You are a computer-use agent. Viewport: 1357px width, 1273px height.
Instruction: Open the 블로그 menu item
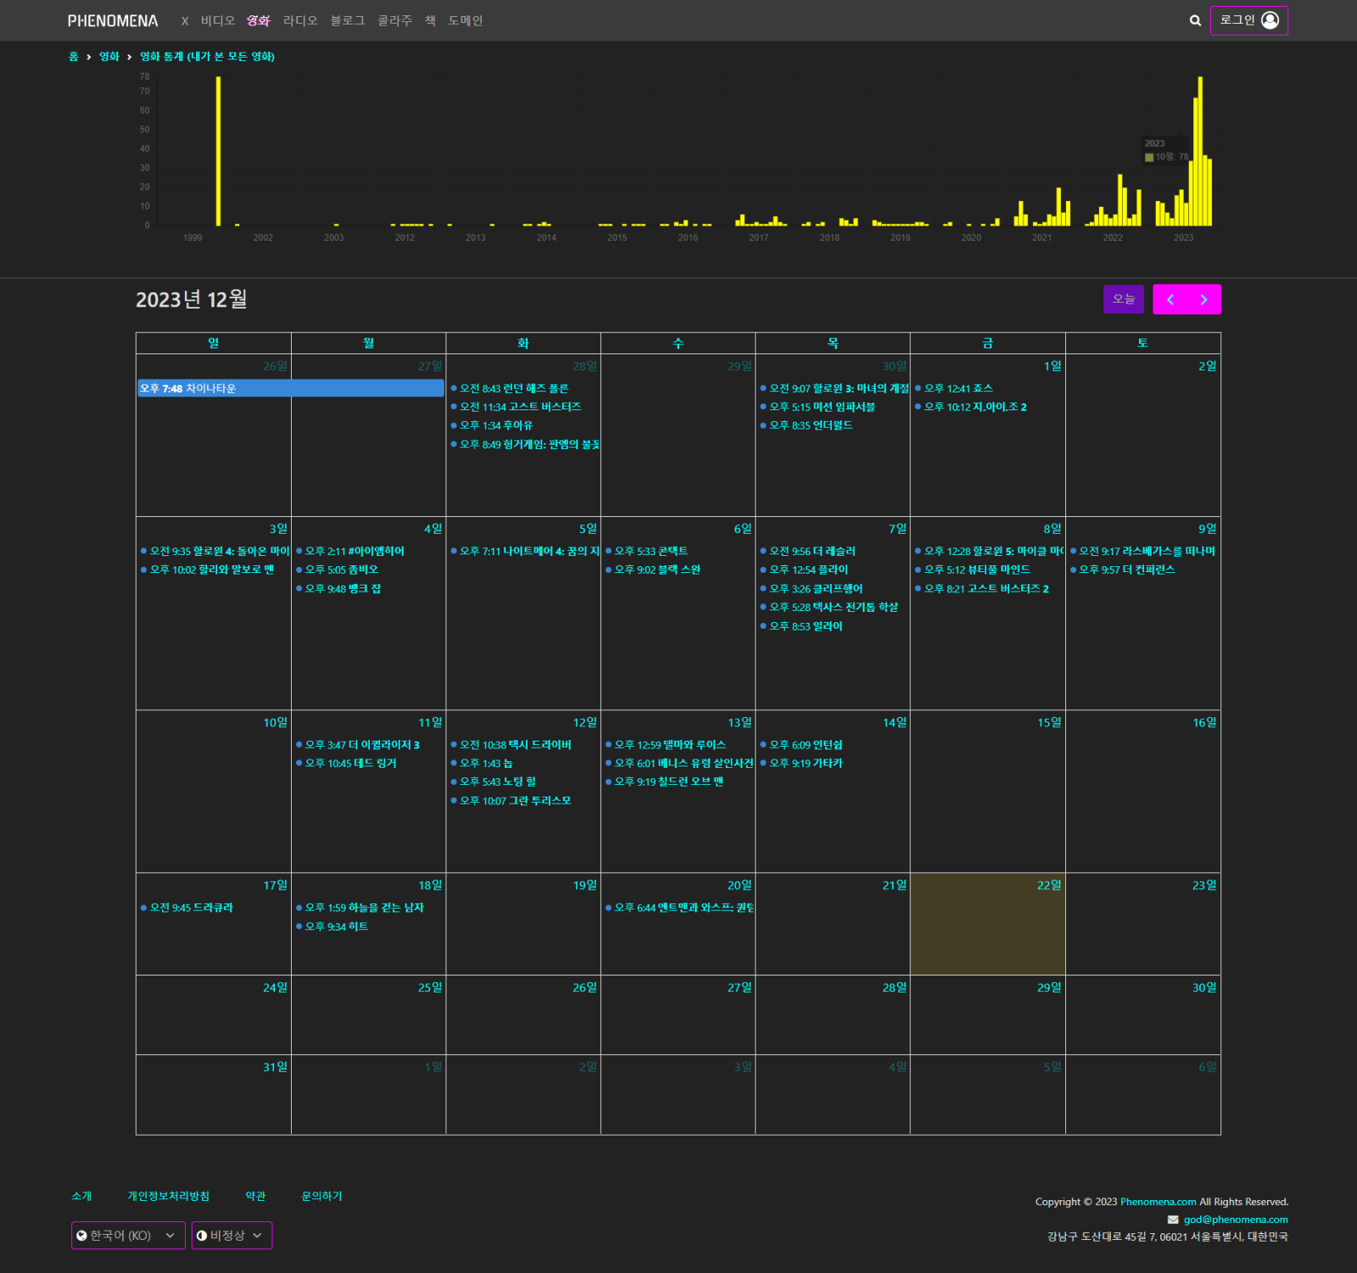click(348, 21)
